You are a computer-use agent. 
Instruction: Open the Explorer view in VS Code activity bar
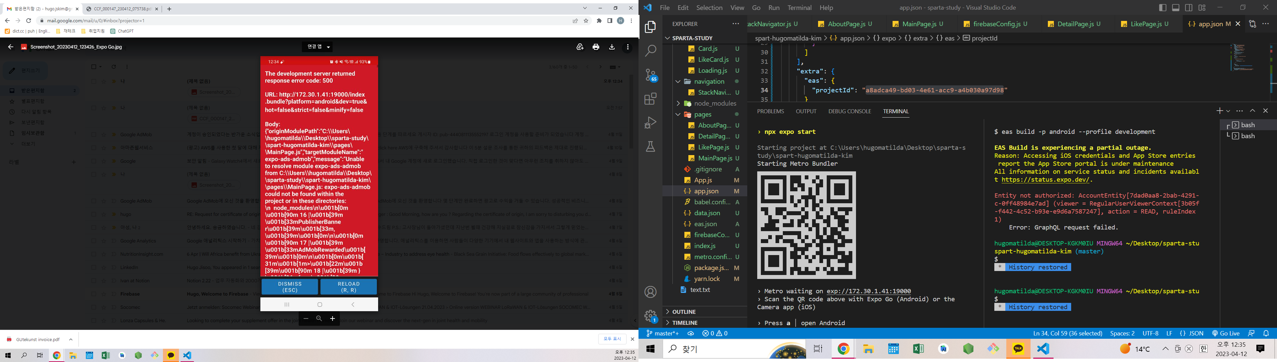[x=650, y=27]
